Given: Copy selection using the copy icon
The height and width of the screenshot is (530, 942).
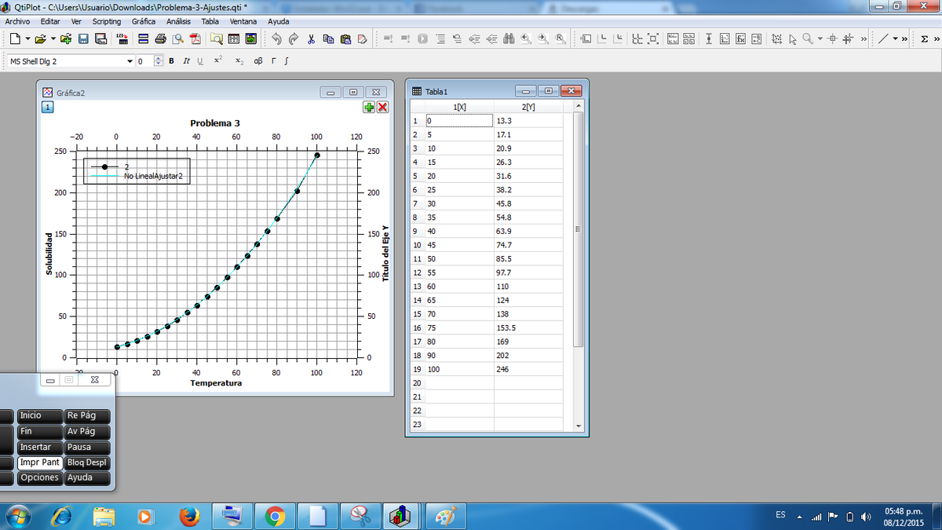Looking at the screenshot, I should (328, 38).
